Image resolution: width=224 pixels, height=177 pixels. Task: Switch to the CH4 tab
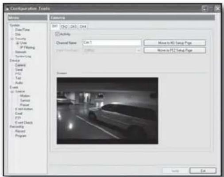point(83,26)
